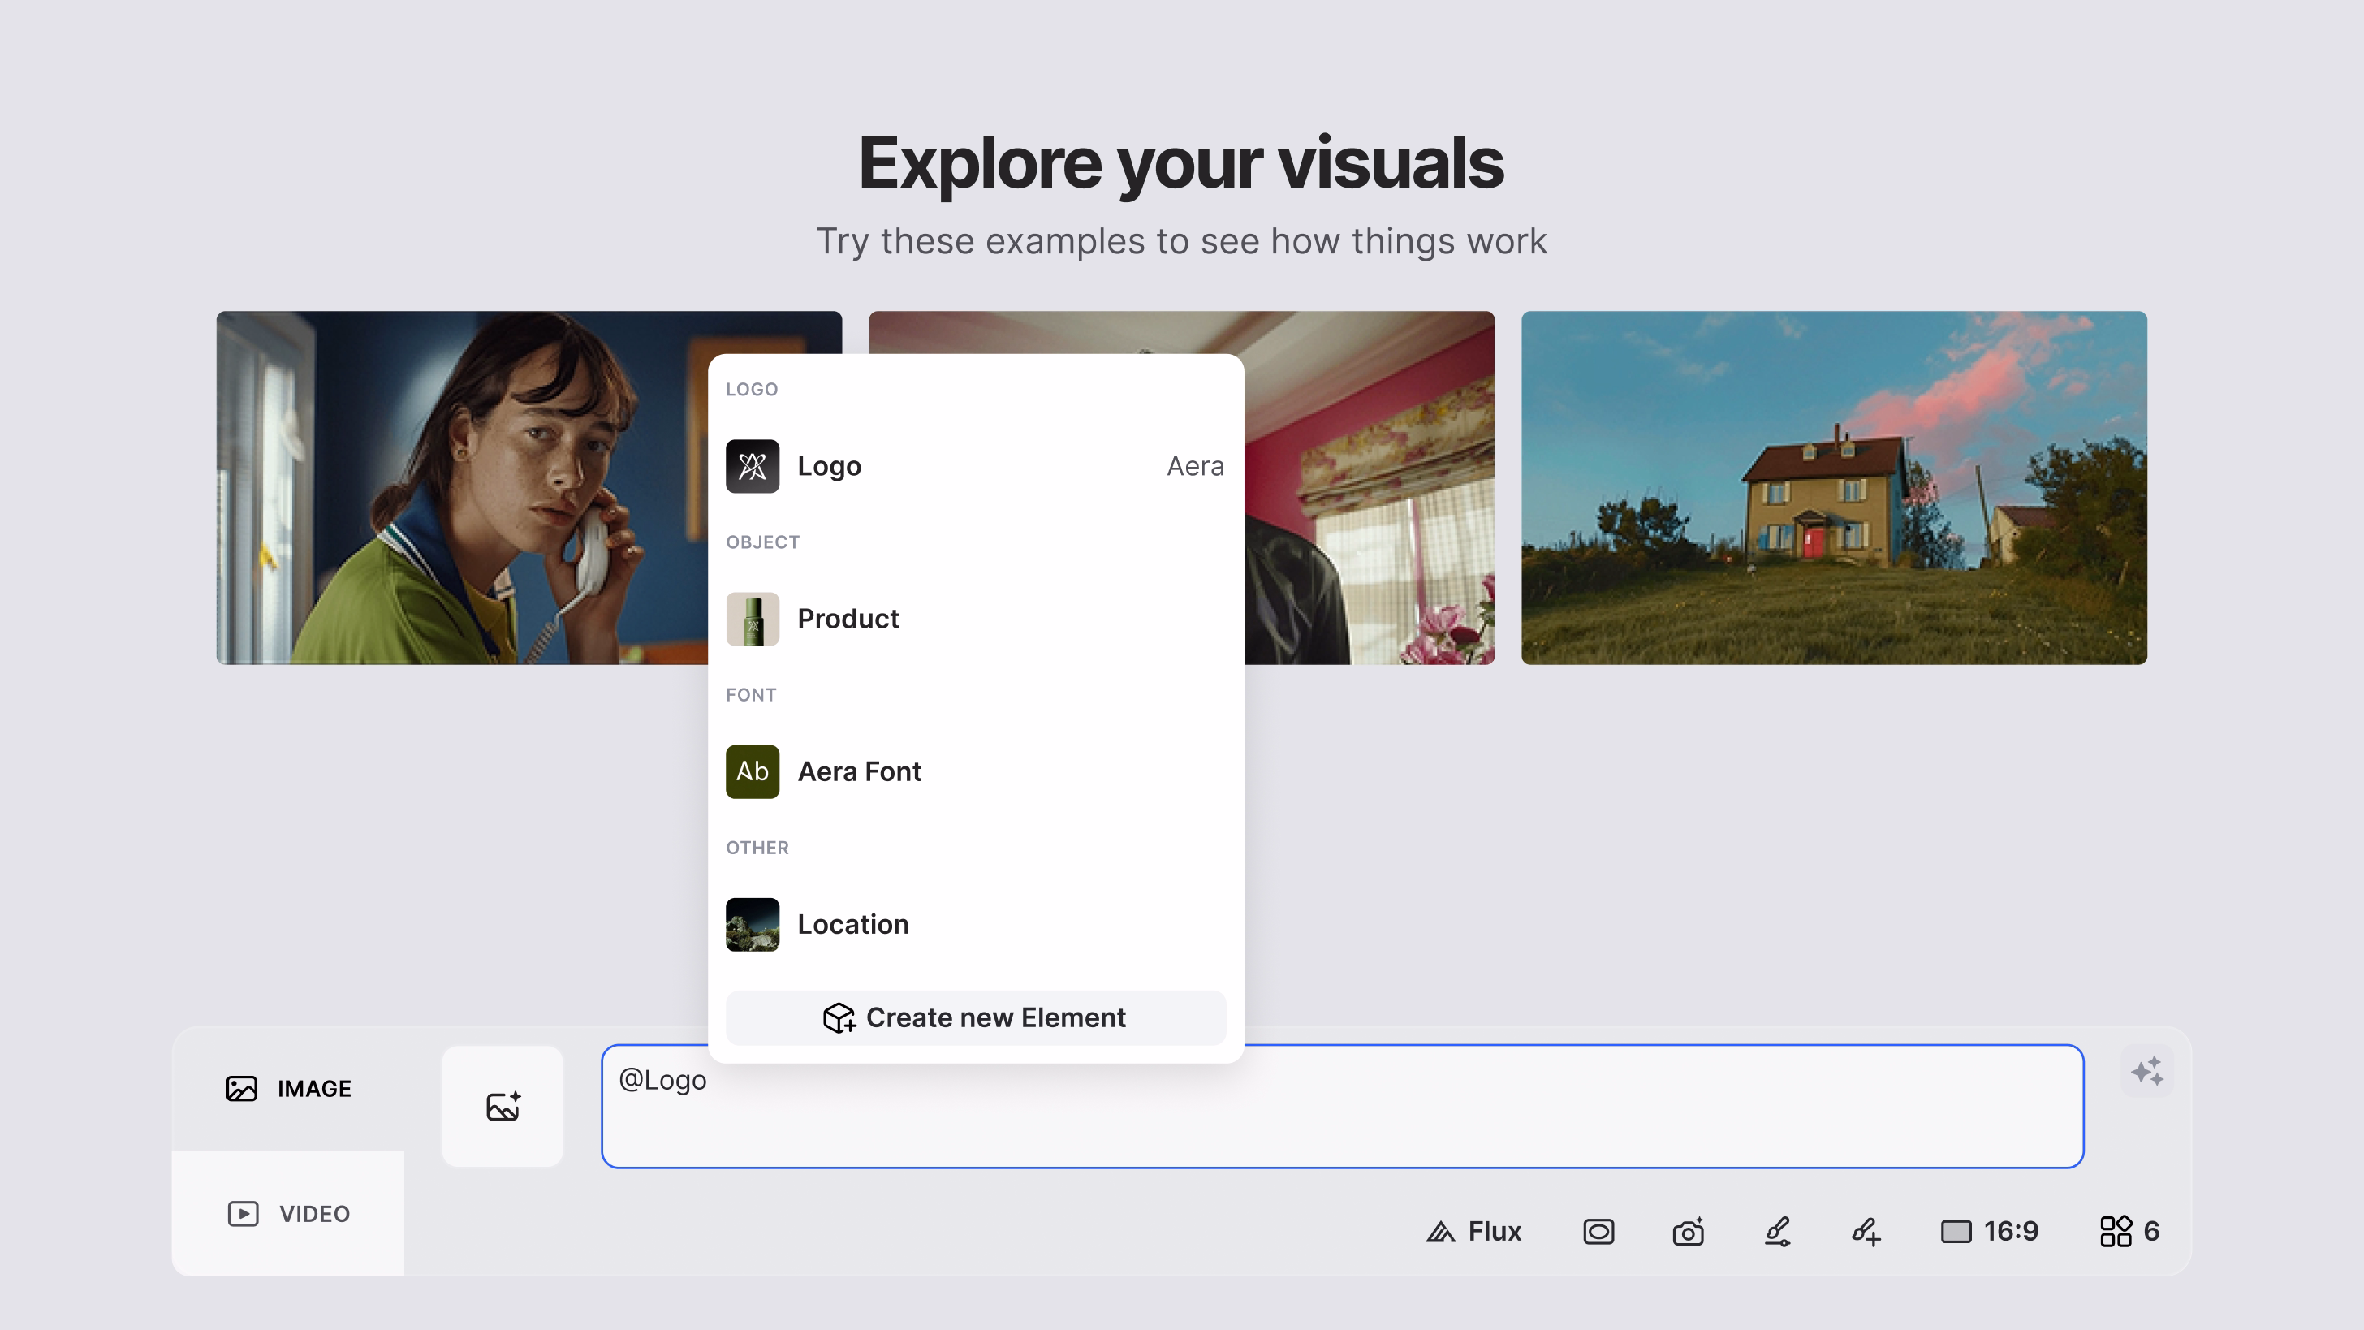Open the woman on phone example image
2364x1330 pixels.
(459, 487)
